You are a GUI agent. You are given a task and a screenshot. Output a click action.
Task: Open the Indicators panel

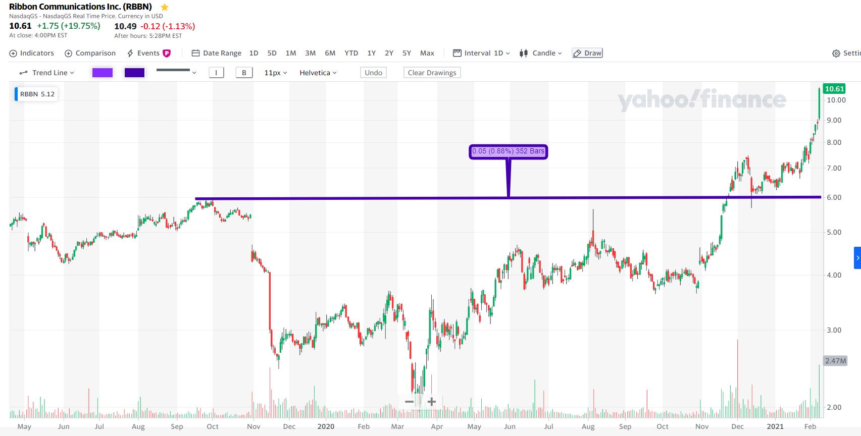click(x=32, y=53)
